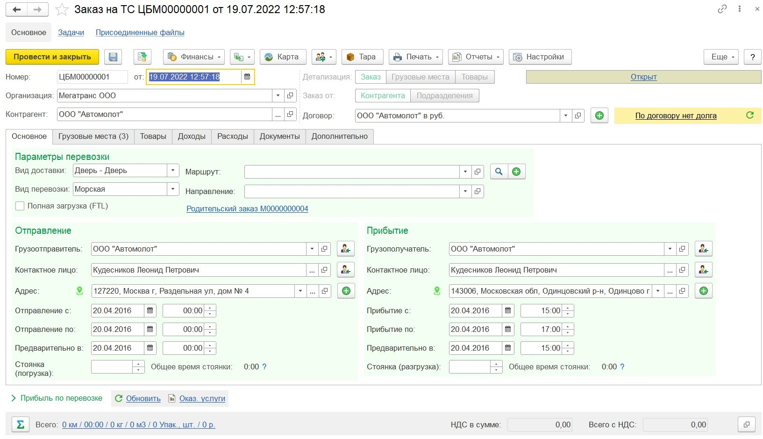Expand Вид доставки dropdown
Image resolution: width=763 pixels, height=439 pixels.
(x=173, y=171)
